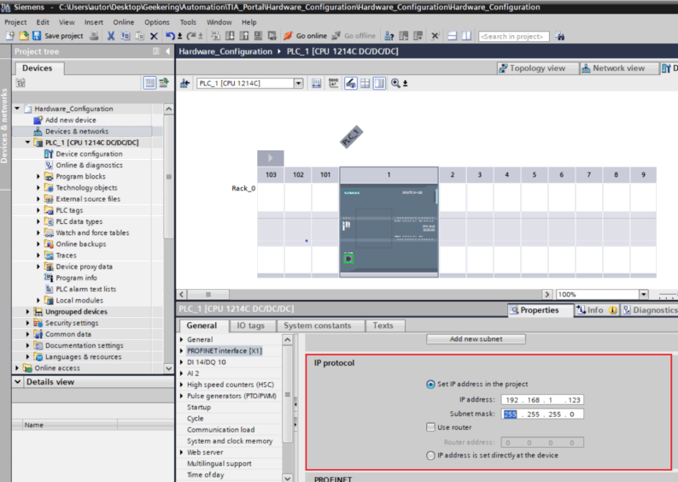Split editor space horizontally icon
Image resolution: width=678 pixels, height=482 pixels.
pyautogui.click(x=453, y=36)
